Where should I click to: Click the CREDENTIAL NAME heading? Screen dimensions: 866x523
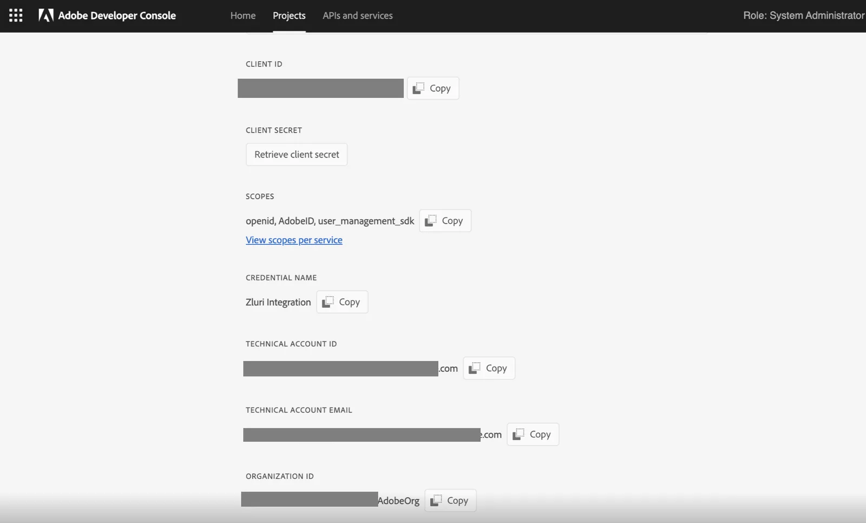281,278
